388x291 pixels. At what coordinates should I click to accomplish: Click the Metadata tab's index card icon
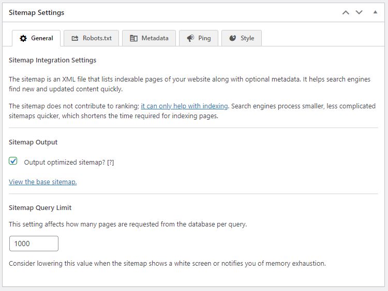tap(133, 38)
